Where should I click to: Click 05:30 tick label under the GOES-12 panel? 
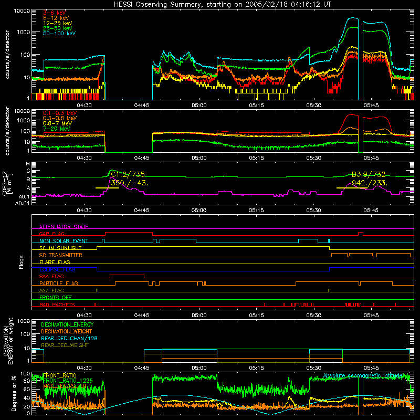313,211
